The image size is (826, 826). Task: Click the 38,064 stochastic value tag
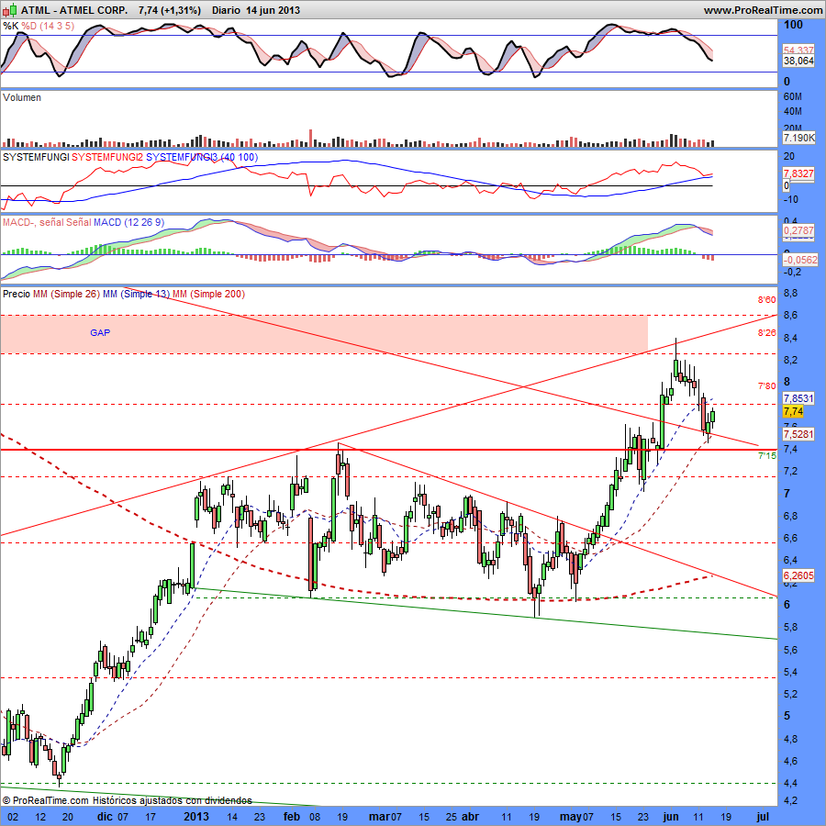798,61
